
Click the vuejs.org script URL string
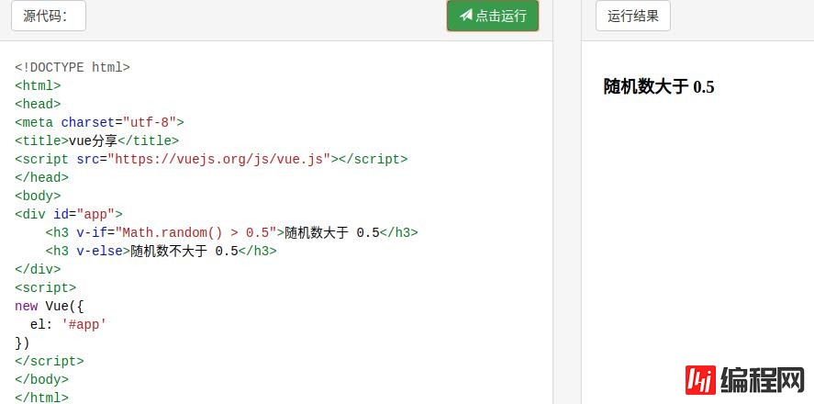tap(218, 159)
